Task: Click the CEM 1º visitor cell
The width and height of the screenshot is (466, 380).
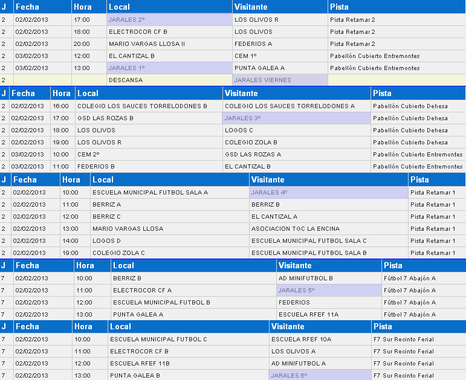Action: (x=280, y=56)
